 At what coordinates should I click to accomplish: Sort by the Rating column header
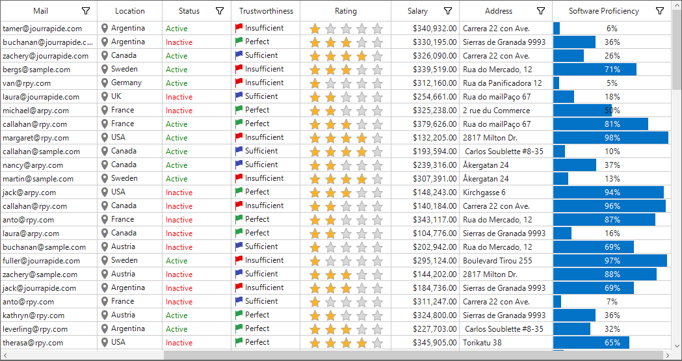[x=346, y=11]
